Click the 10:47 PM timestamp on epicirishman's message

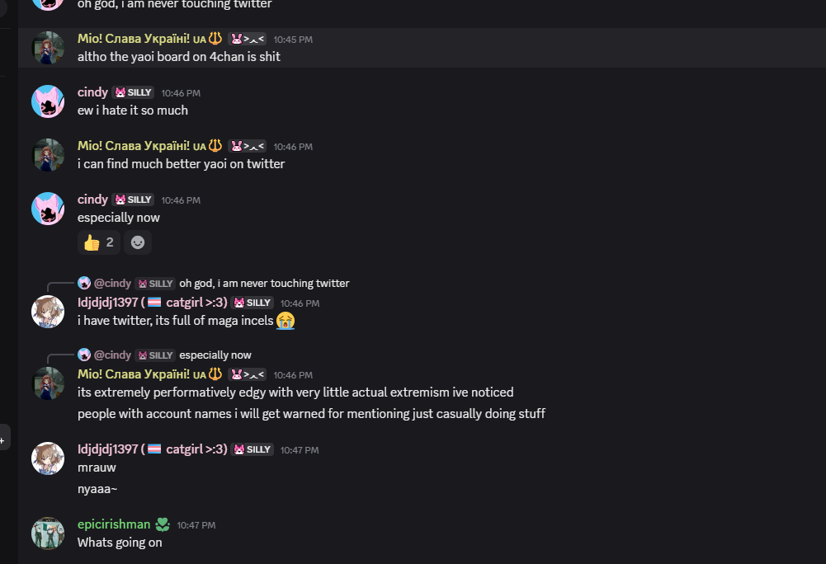[x=196, y=525]
